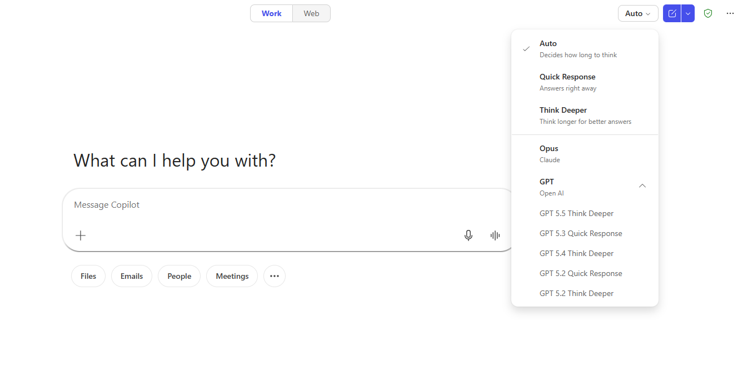Open the dropdown arrow beside new chat
Viewport: 743px width, 381px height.
[x=688, y=13]
